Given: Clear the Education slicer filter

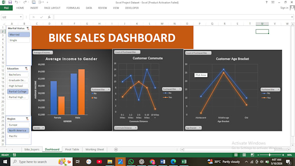Looking at the screenshot, I should tap(26, 69).
